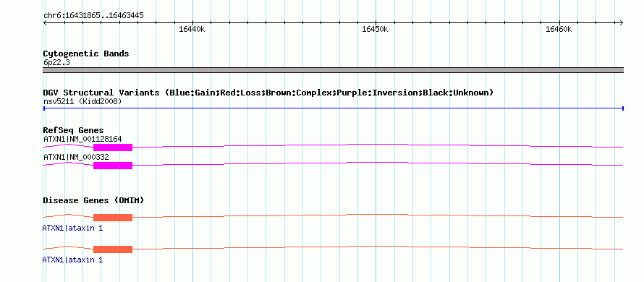Click the ATXN1|NM_001128164 transcript label

click(x=82, y=139)
